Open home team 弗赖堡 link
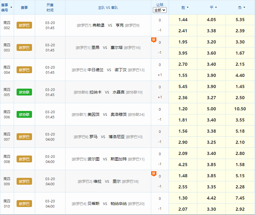255x215 pixels. point(98,25)
